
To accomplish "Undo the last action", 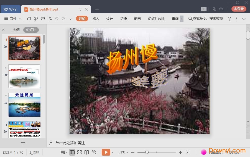I will (57, 19).
